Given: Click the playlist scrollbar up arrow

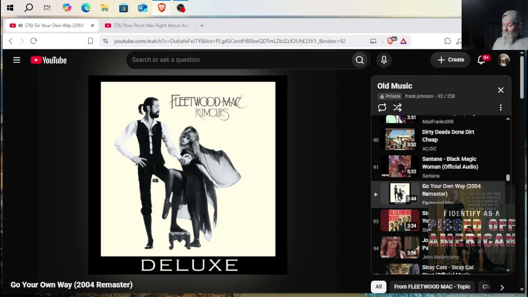Looking at the screenshot, I should pos(508,119).
